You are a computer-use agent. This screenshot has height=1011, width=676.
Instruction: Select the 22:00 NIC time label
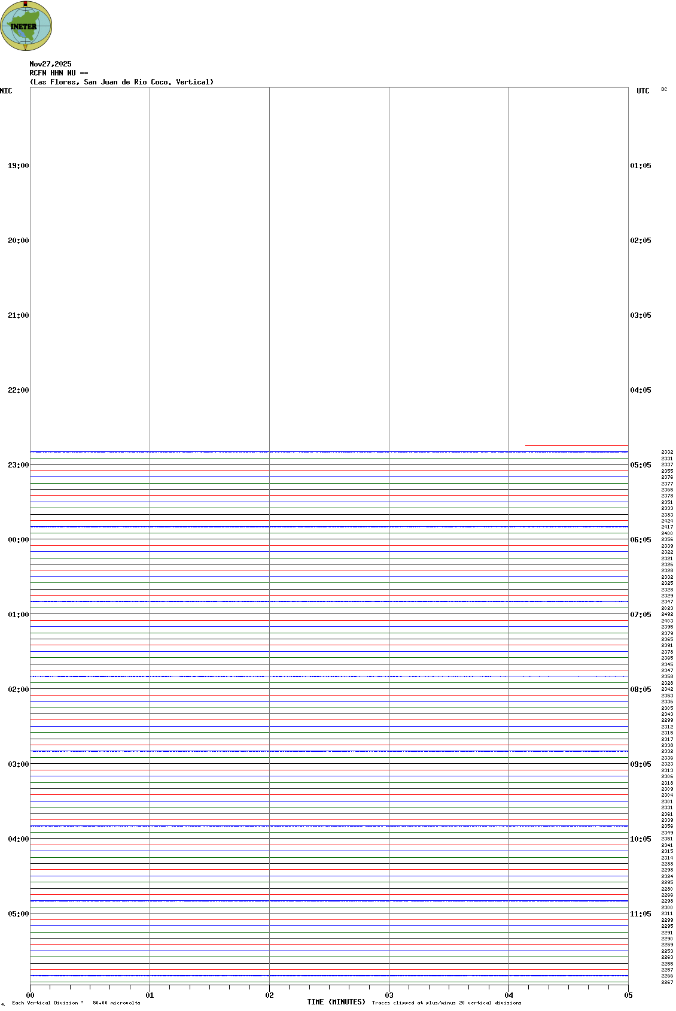click(18, 390)
